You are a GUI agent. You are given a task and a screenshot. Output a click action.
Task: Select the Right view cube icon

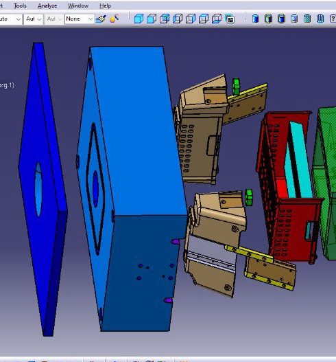(x=191, y=19)
